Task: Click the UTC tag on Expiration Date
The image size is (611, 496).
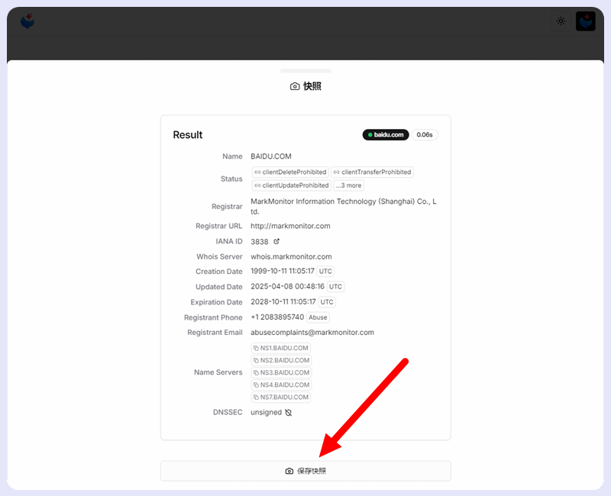Action: 327,301
